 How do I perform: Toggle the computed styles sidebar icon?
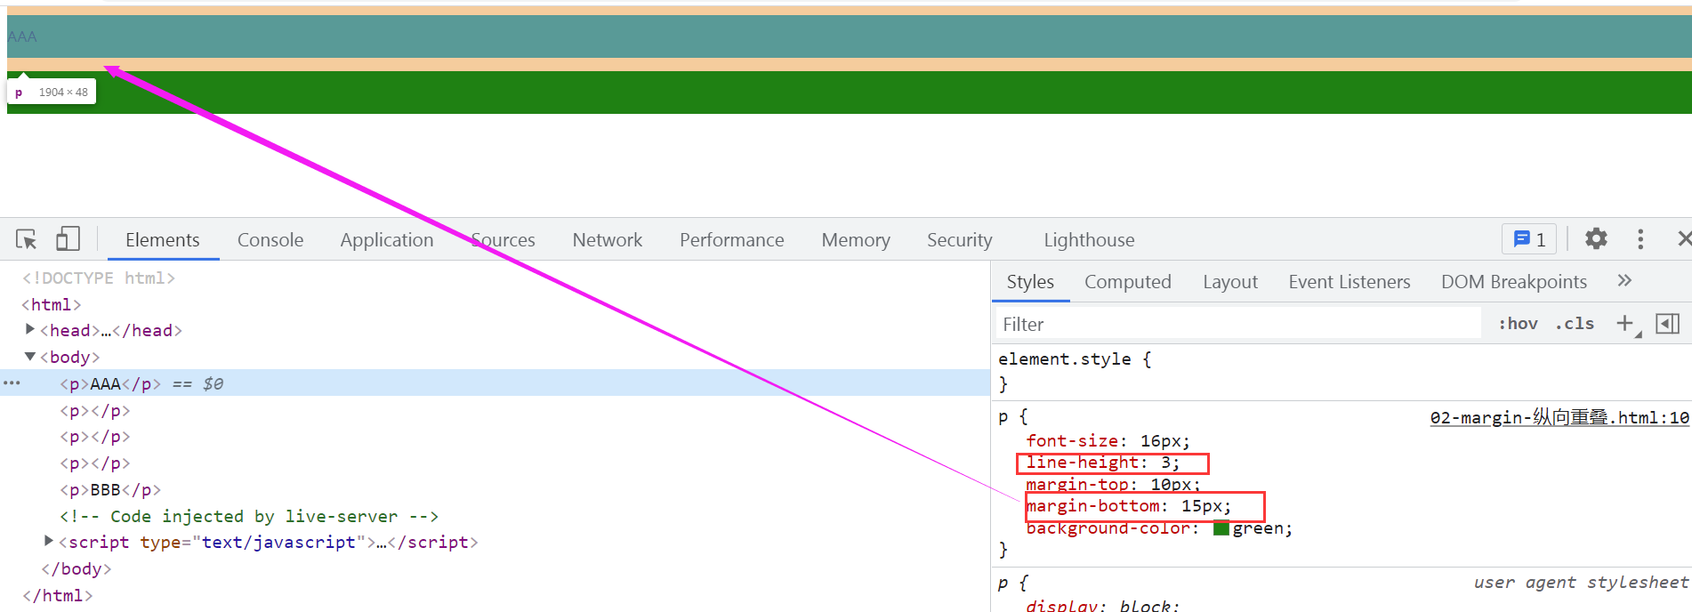1668,324
